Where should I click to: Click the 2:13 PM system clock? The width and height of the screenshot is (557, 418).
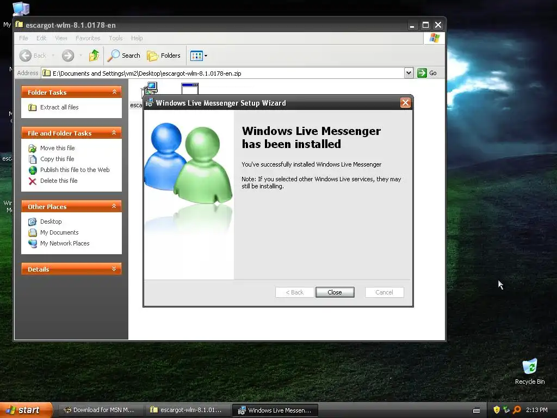click(537, 410)
